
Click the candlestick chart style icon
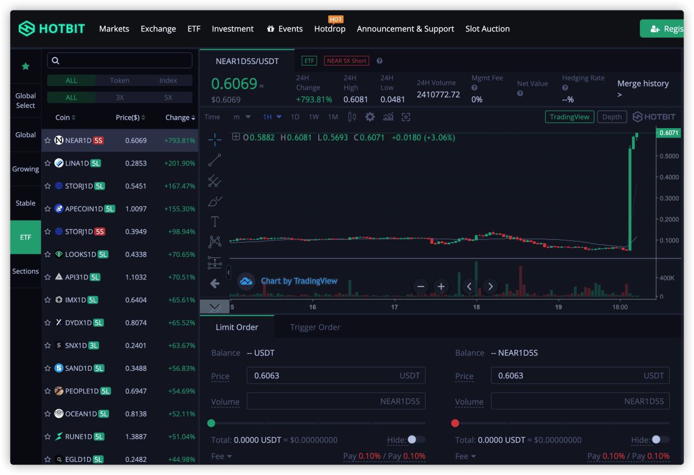click(x=352, y=117)
